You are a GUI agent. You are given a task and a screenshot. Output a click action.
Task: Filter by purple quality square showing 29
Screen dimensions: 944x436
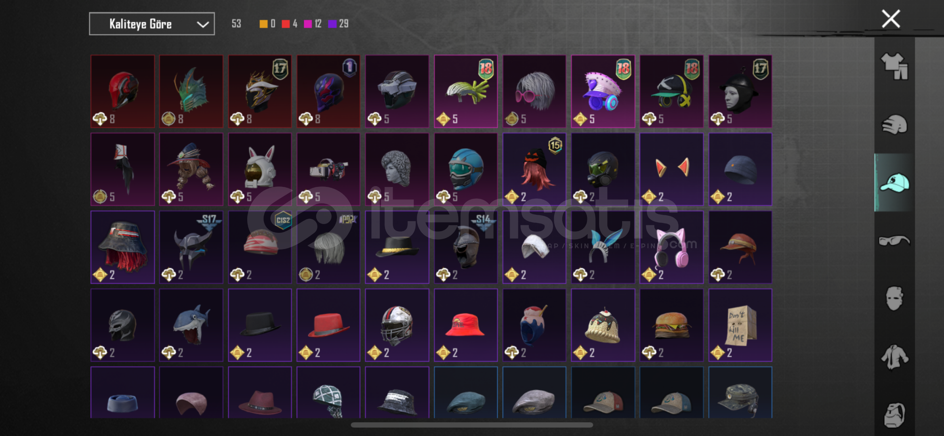(x=332, y=24)
